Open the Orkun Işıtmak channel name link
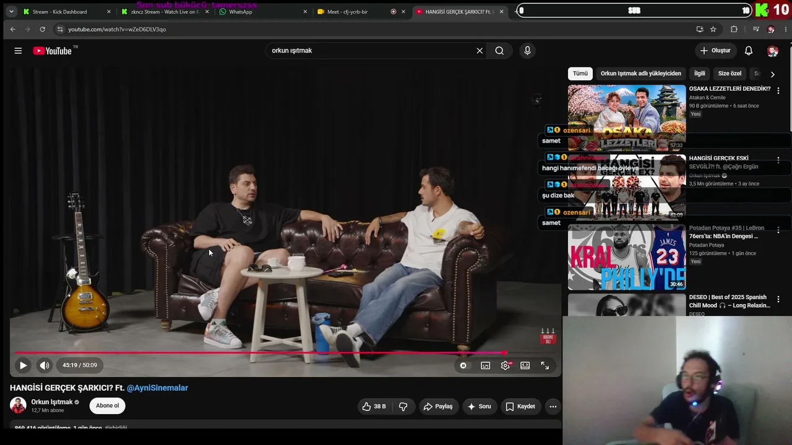 (x=52, y=402)
